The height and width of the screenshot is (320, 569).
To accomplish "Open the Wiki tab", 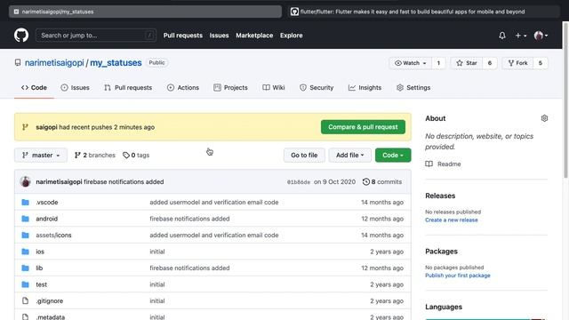I will point(274,88).
